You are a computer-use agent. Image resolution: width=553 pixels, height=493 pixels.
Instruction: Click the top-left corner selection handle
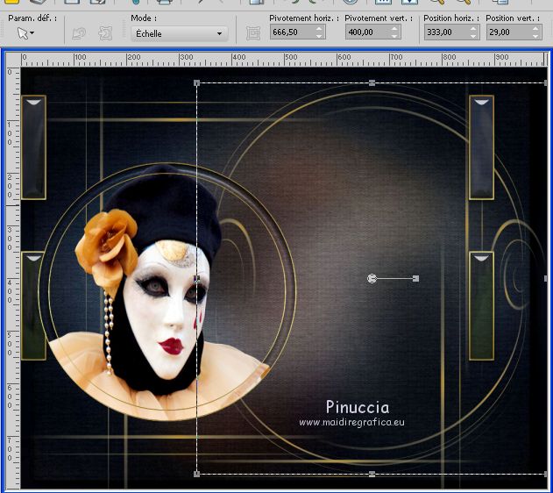(196, 83)
